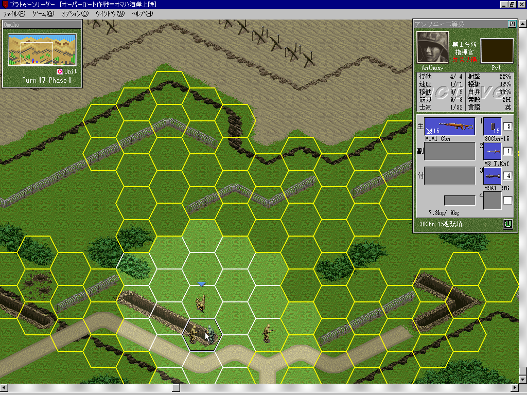This screenshot has width=527, height=395.
Task: Click the empty quantity box beside slot 4
Action: [507, 201]
